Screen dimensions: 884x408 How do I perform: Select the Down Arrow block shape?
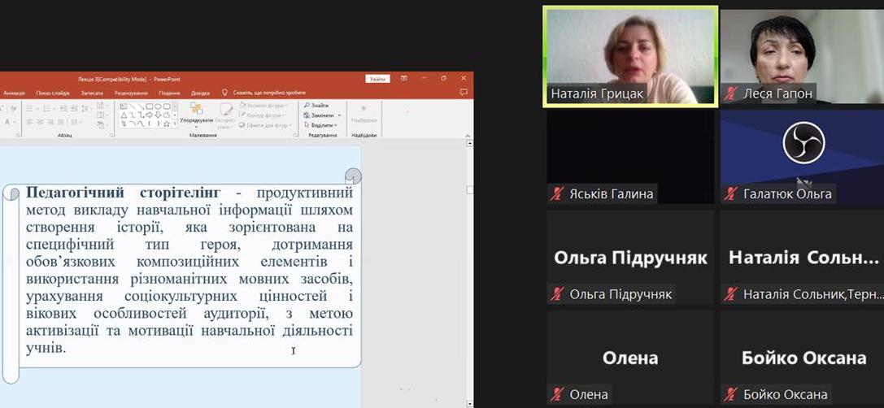click(158, 115)
